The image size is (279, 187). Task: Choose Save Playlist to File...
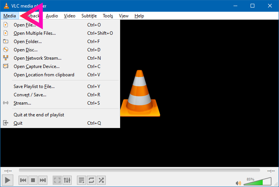pos(60,87)
